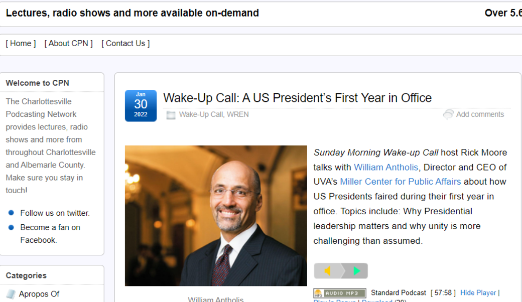
Task: Click Add comments on the episode
Action: coord(480,114)
